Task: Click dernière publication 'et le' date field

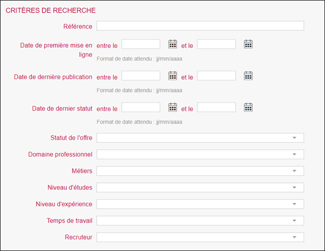Action: point(216,76)
